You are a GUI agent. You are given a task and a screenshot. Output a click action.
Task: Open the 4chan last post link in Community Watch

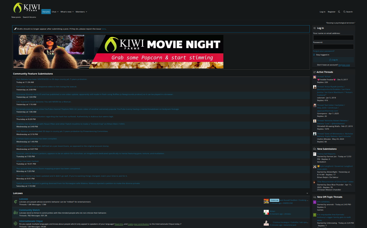(272, 211)
